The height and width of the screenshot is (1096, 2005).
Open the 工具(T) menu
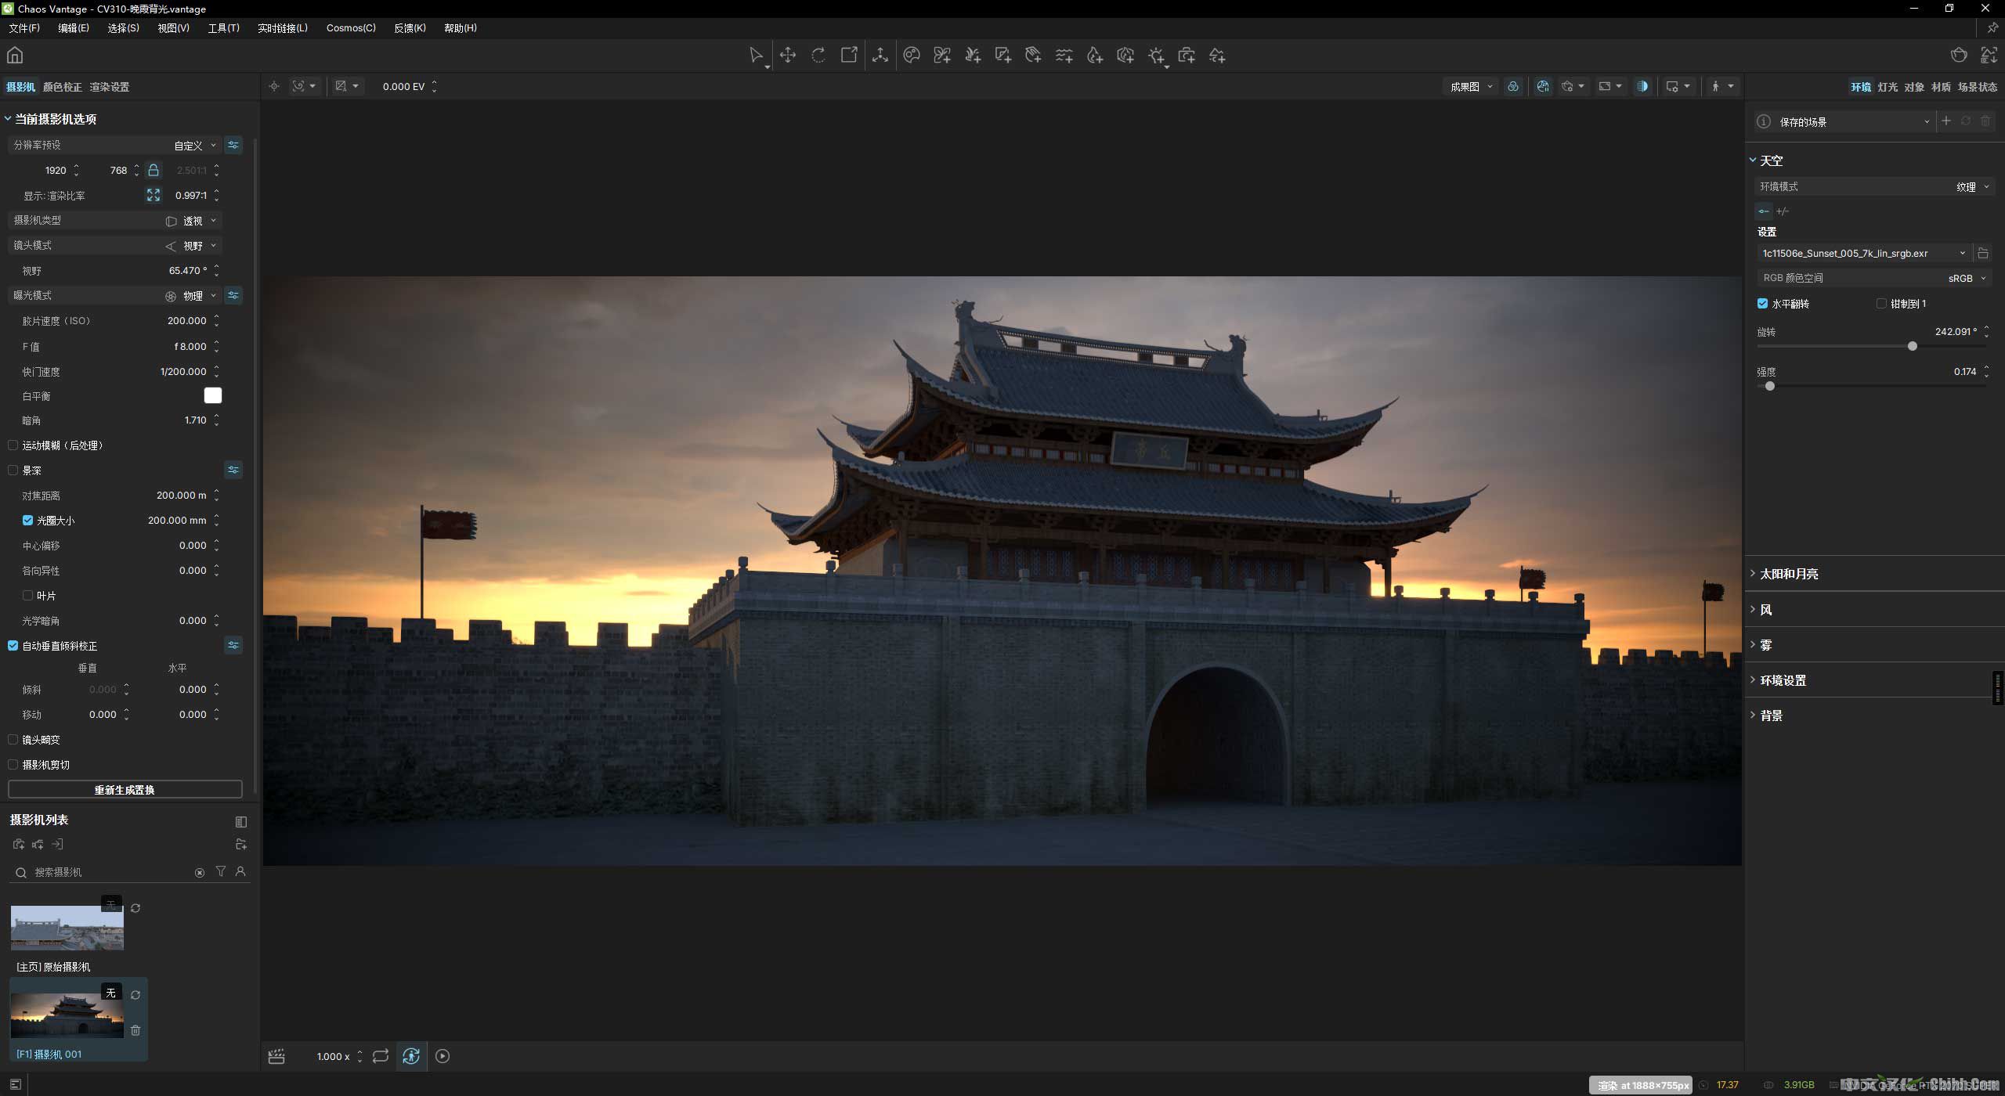coord(223,28)
